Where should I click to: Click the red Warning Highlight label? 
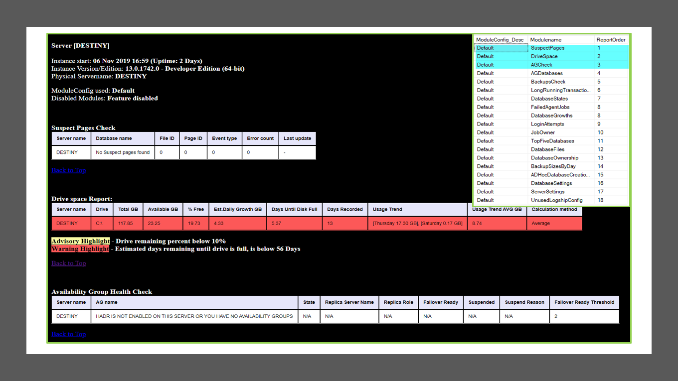point(80,249)
